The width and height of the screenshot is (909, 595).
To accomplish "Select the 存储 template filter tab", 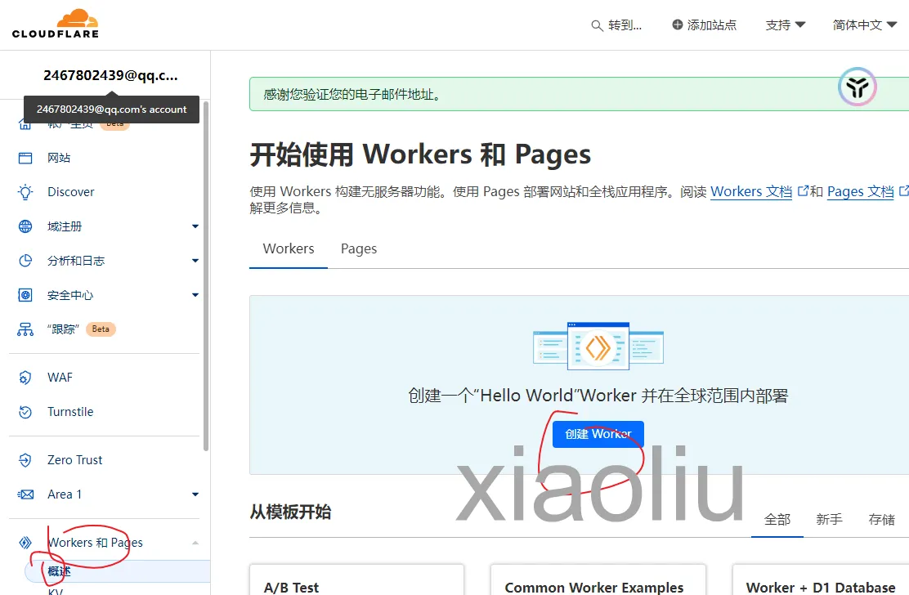I will 881,520.
